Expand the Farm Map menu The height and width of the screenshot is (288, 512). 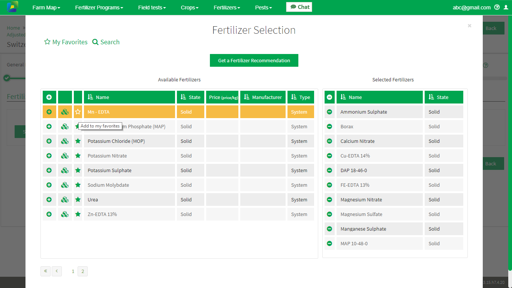coord(46,7)
